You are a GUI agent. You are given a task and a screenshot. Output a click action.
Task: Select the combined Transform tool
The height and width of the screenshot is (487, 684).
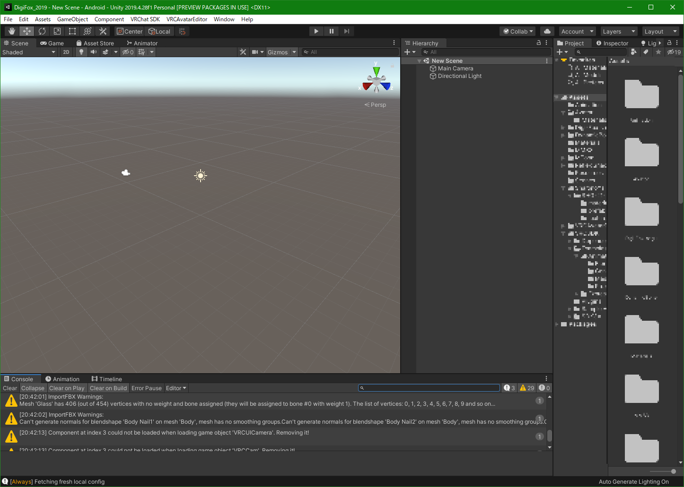(x=88, y=31)
